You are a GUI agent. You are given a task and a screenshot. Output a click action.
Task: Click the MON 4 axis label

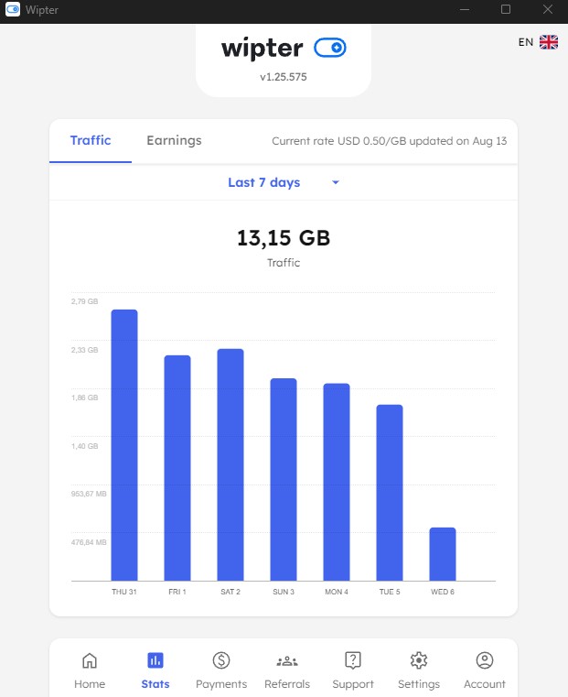tap(337, 592)
